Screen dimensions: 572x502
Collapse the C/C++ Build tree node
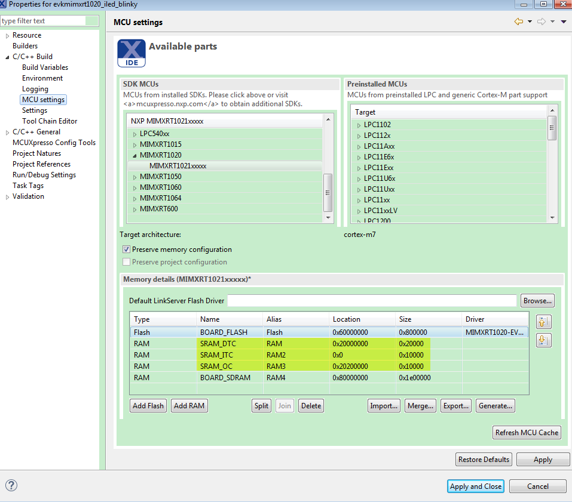(x=7, y=57)
